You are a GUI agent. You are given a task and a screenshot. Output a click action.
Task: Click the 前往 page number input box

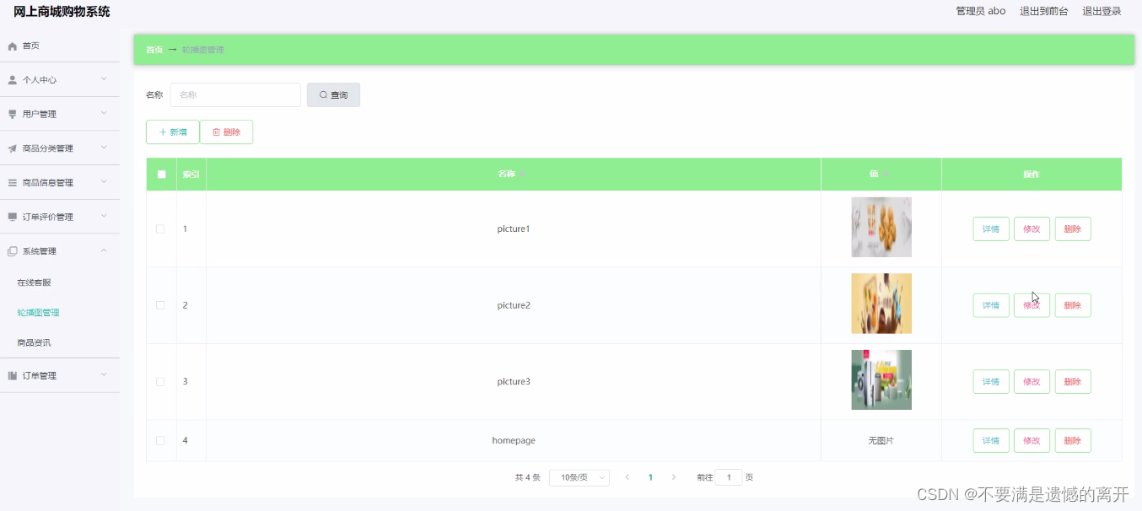point(729,477)
